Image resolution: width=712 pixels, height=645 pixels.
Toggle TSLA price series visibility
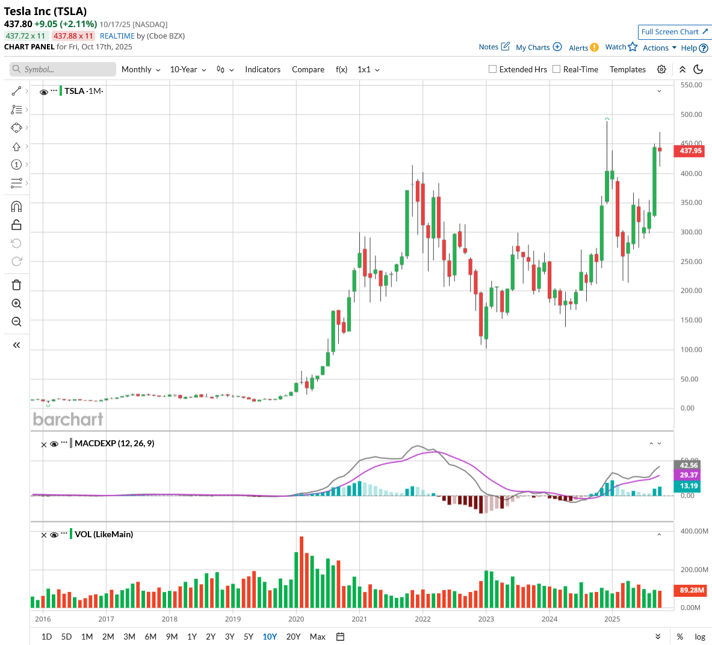pos(43,92)
